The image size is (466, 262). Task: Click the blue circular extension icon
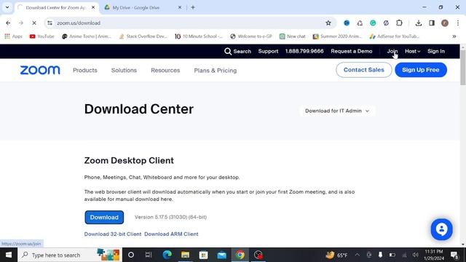[x=347, y=23]
